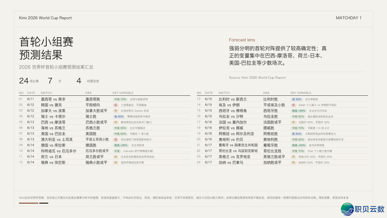387x218 pixels.
Task: Select match '英格兰 vs 克罗地亚'
Action: [x=234, y=157]
